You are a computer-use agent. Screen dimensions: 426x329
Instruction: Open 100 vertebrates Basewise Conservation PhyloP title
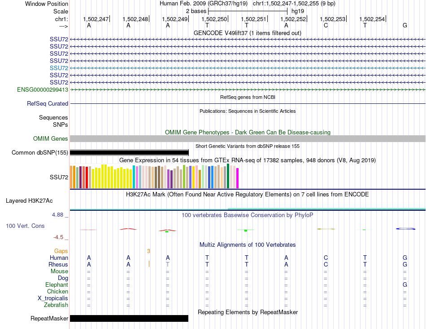(x=248, y=215)
